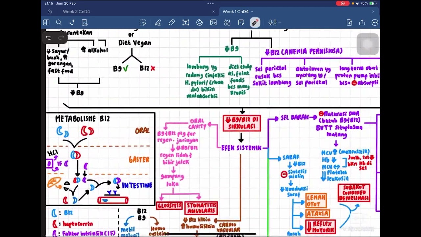421x237 pixels.
Task: Undo the last action
Action: (x=49, y=38)
